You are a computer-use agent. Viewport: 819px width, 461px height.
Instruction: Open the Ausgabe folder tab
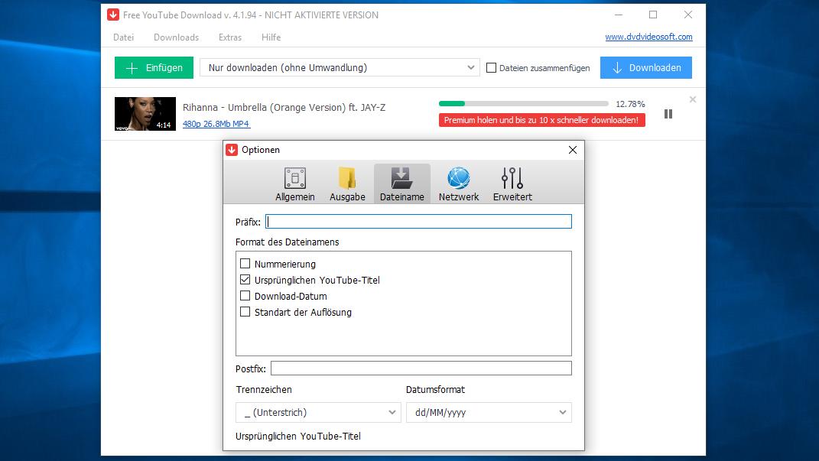click(x=347, y=183)
